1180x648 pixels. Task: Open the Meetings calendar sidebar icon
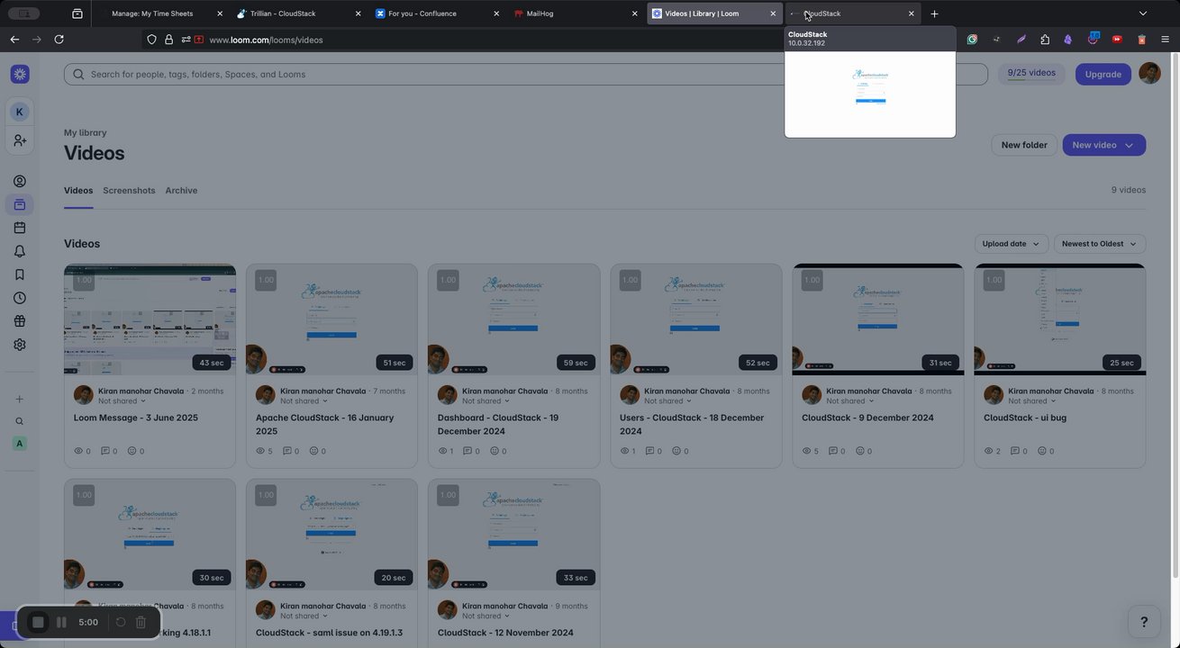(20, 228)
